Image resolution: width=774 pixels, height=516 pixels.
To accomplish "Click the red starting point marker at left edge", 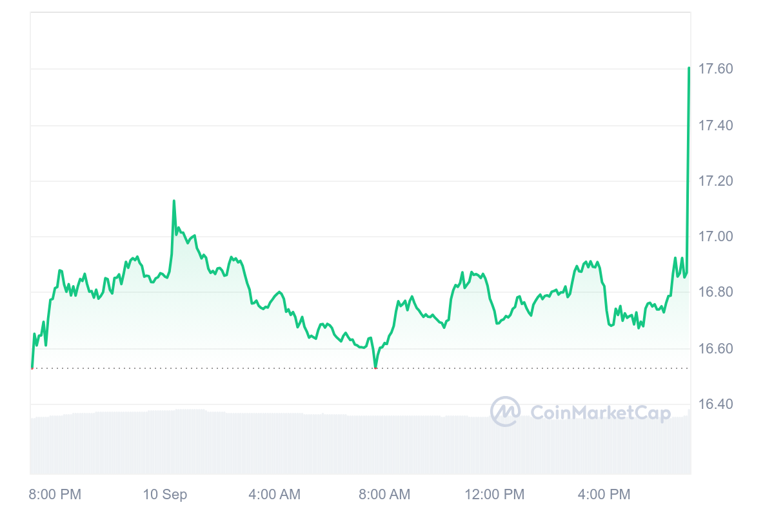I will pyautogui.click(x=32, y=368).
